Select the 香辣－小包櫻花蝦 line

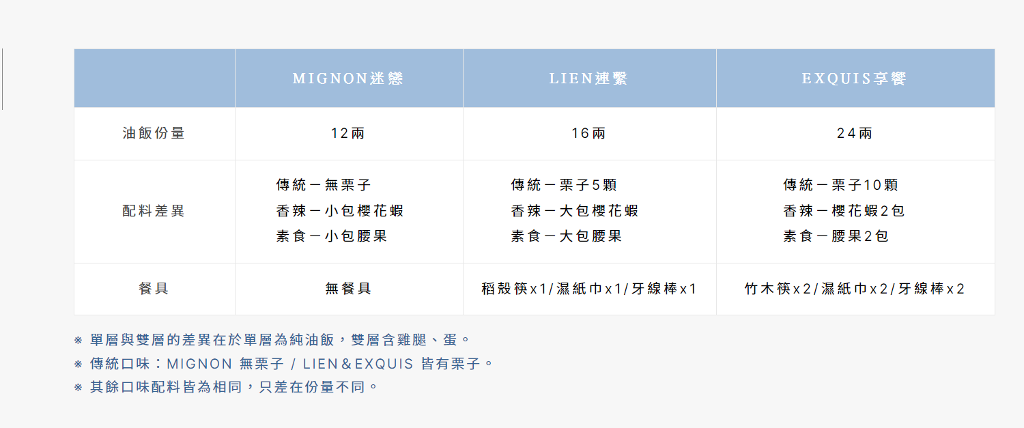(x=340, y=211)
